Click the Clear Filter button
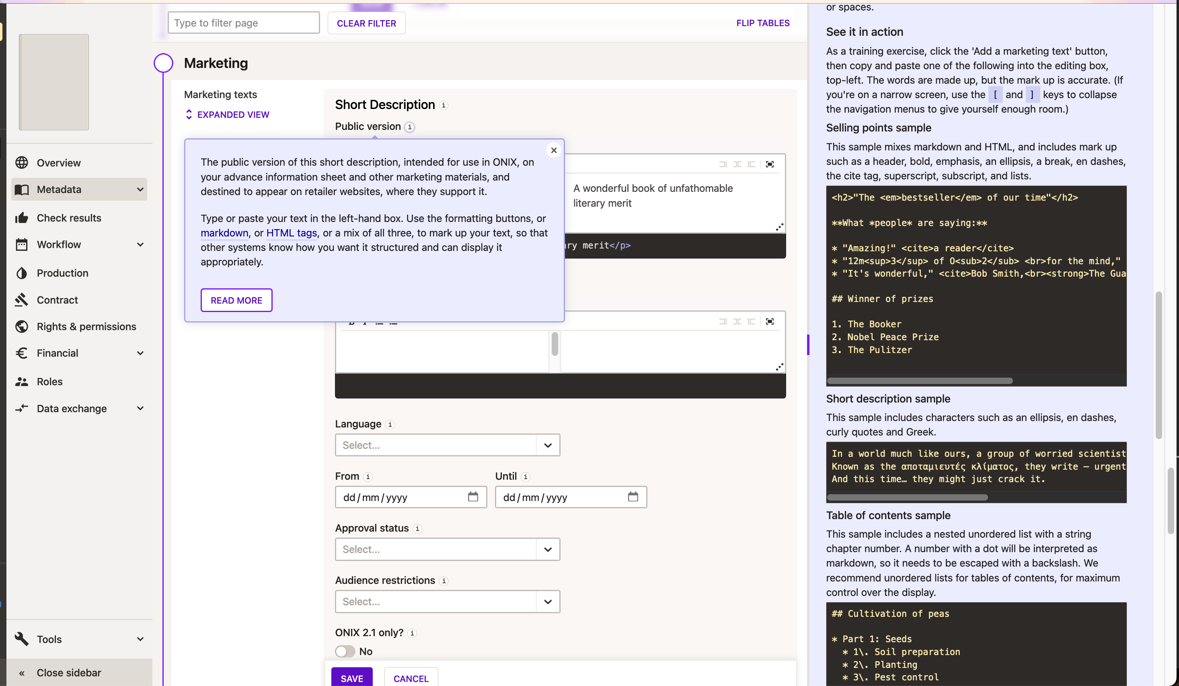 tap(366, 23)
